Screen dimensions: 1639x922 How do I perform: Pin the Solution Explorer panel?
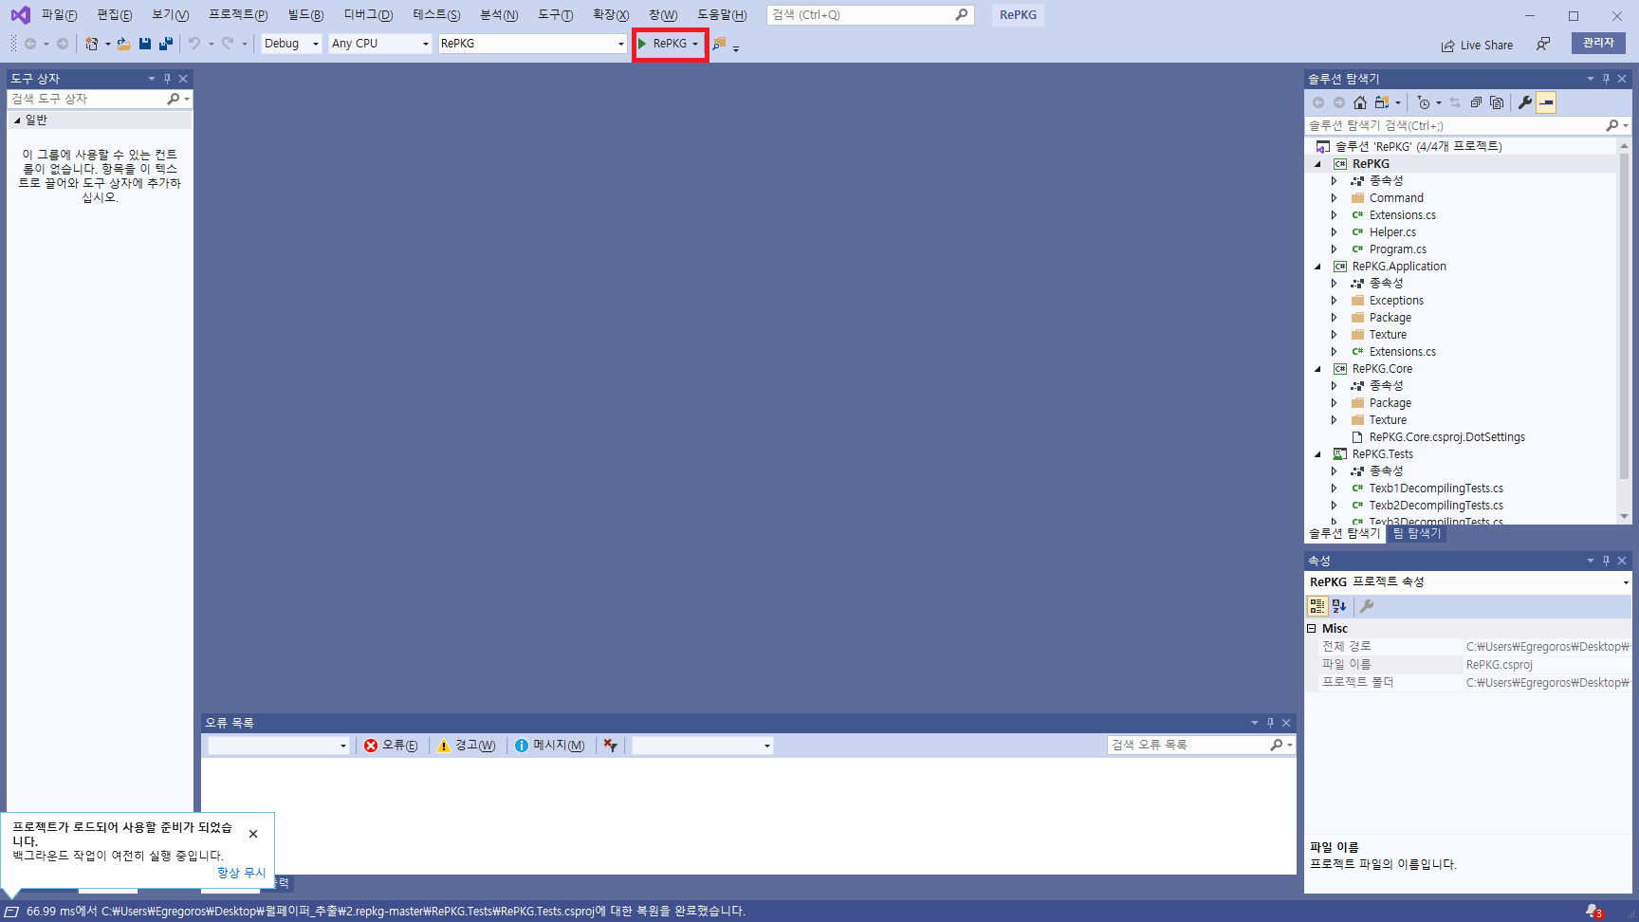[x=1606, y=79]
